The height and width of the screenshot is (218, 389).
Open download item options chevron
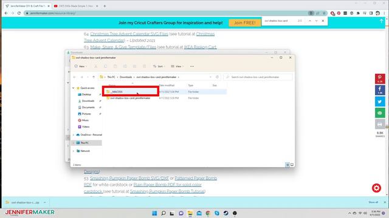click(44, 202)
